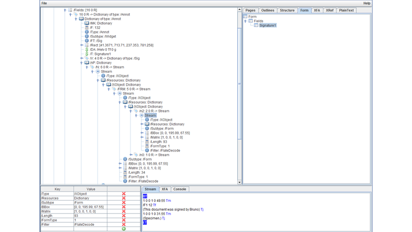Viewport: 412px width, 232px height.
Task: Open the Help menu
Action: (x=367, y=3)
